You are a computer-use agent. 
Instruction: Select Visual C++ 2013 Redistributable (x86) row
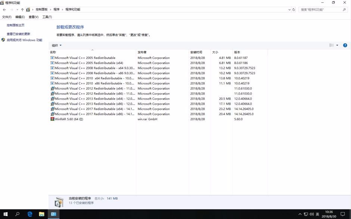(158, 104)
